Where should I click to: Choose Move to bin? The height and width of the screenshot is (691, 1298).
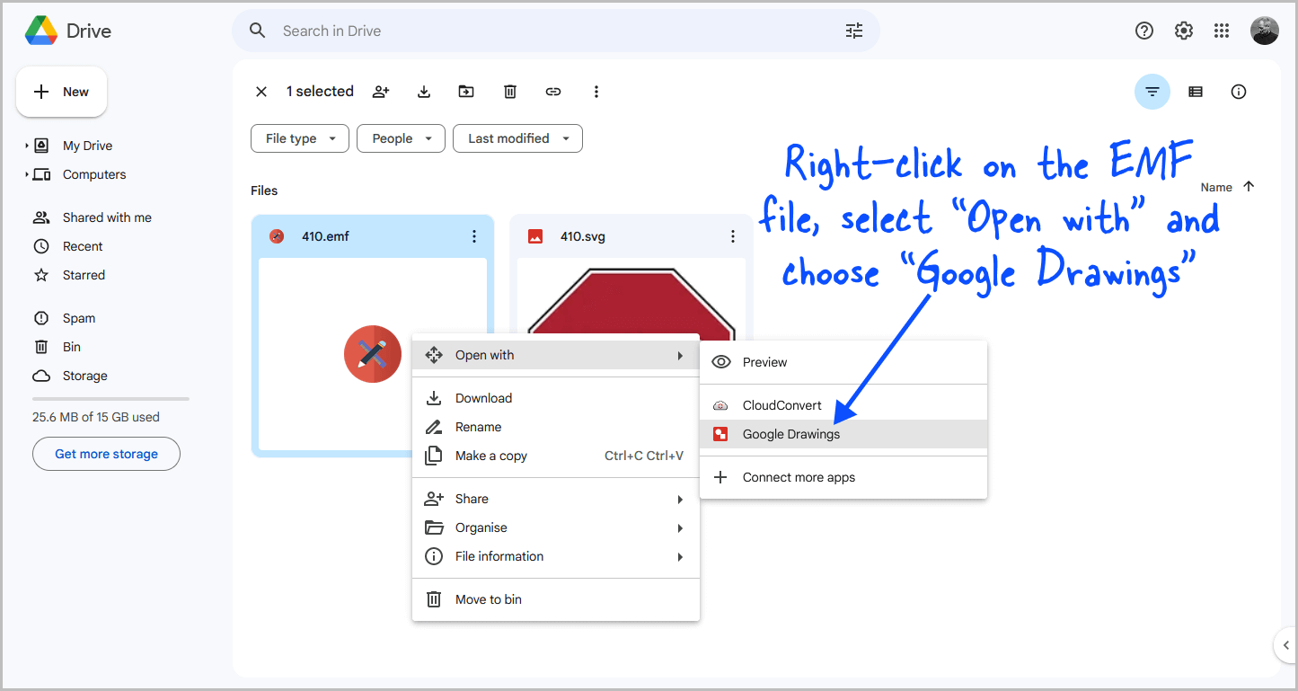click(x=555, y=599)
